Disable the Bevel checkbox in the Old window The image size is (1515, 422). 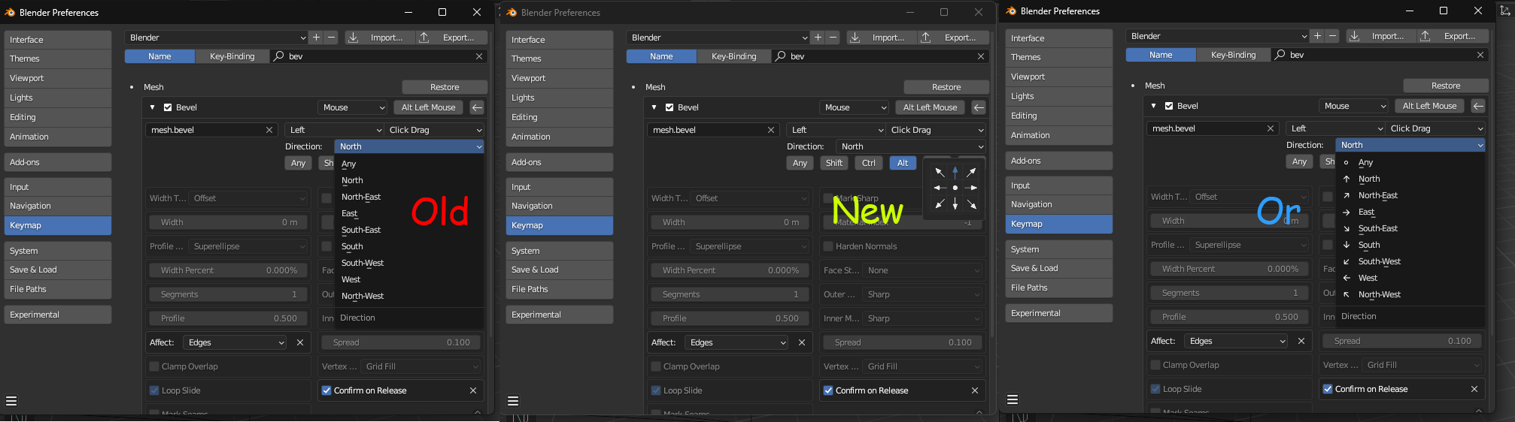168,107
